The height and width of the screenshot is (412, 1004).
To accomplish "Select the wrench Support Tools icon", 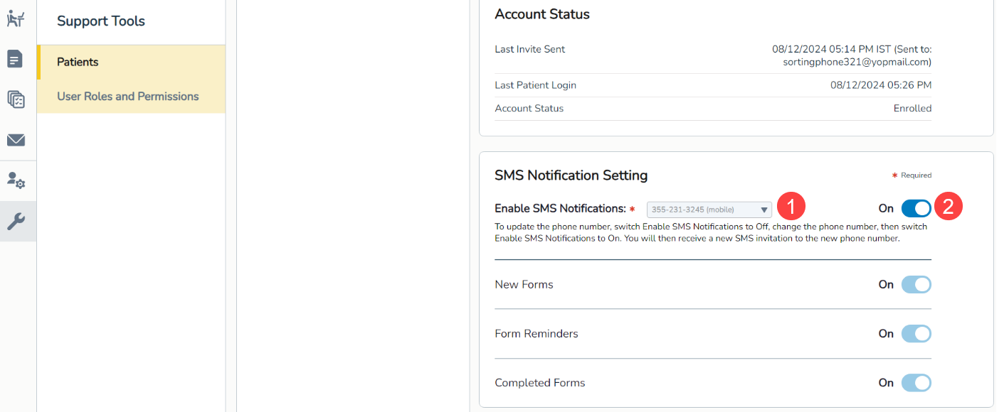I will click(16, 222).
